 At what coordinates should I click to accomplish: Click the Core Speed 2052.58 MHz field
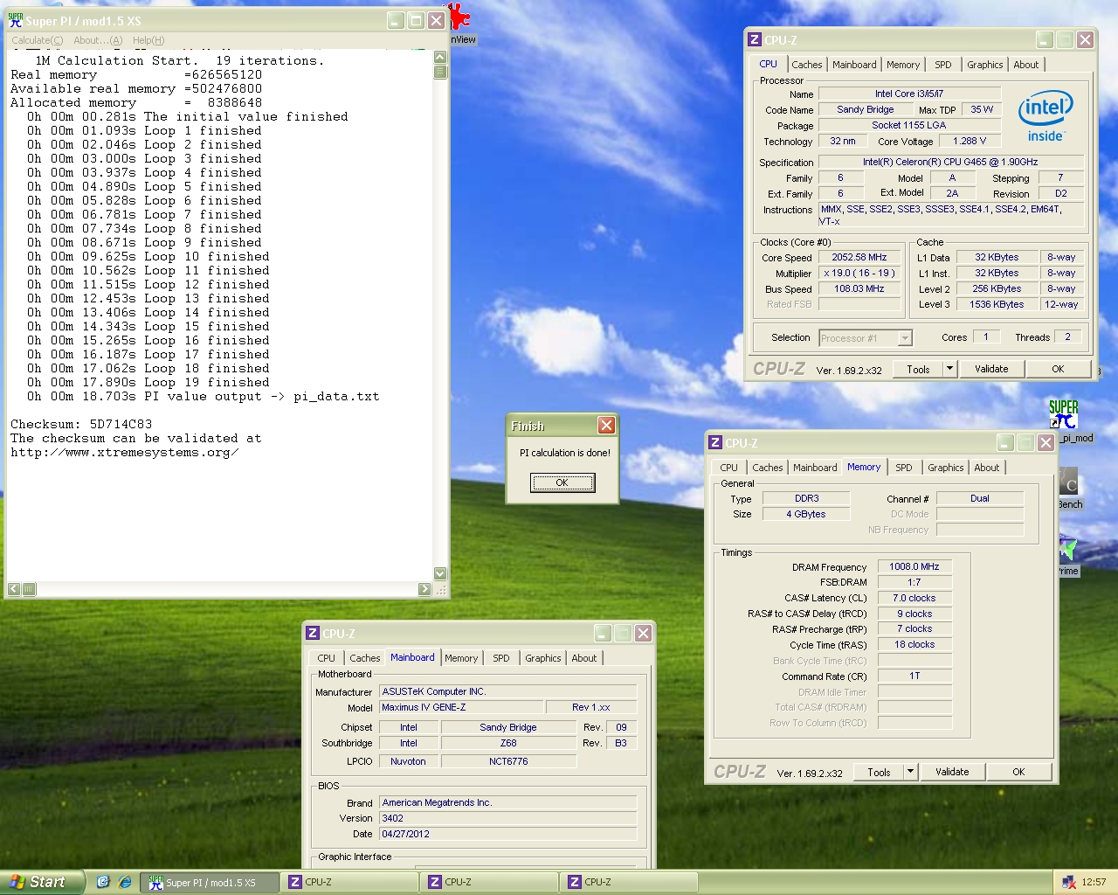coord(859,258)
